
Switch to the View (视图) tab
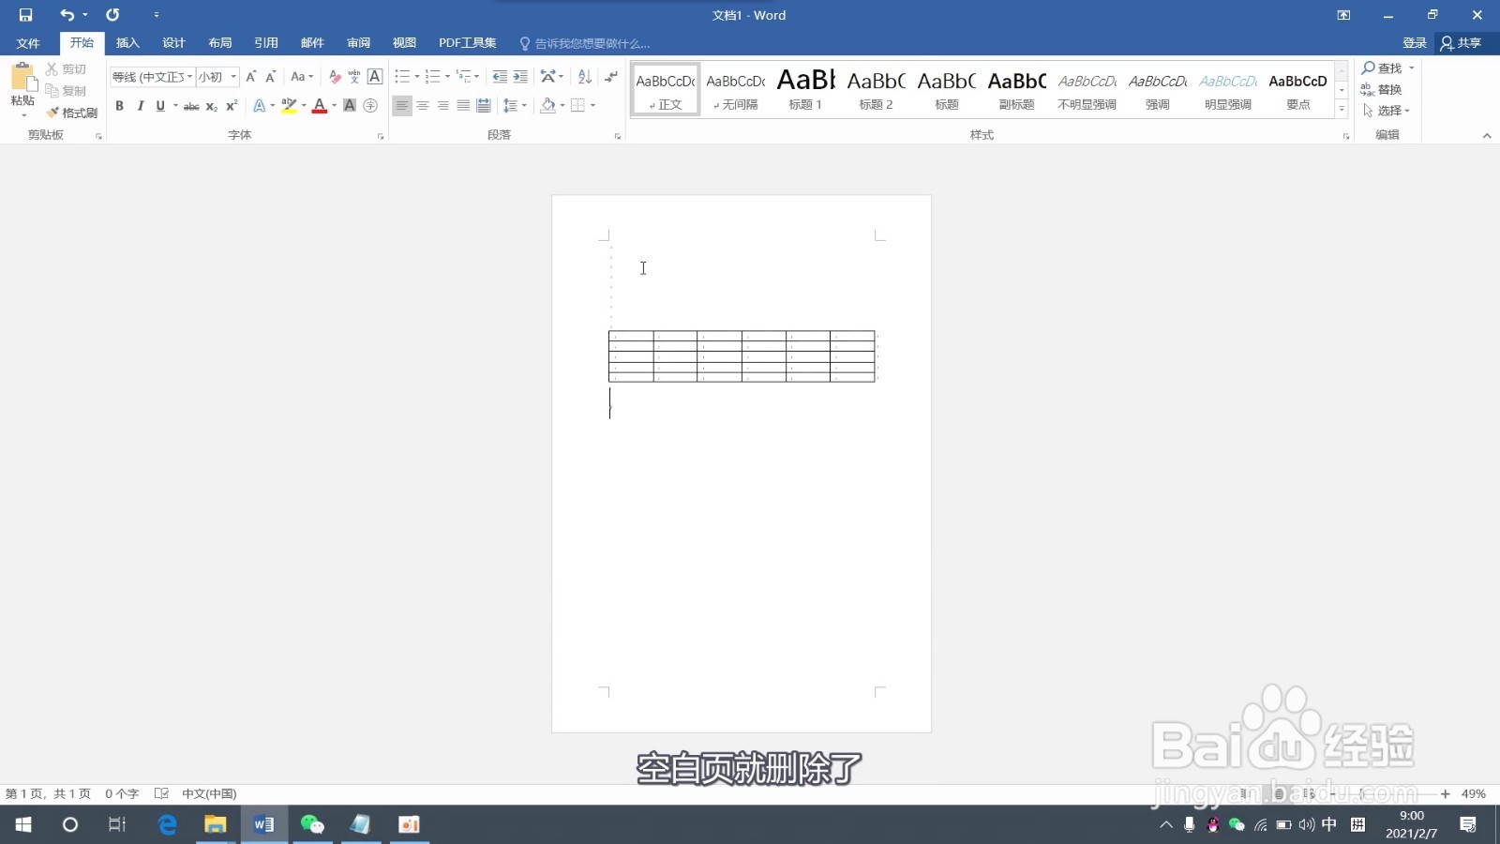[x=404, y=43]
